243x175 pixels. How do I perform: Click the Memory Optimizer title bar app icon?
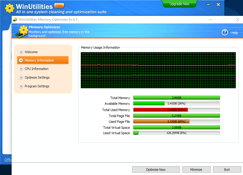point(15,20)
